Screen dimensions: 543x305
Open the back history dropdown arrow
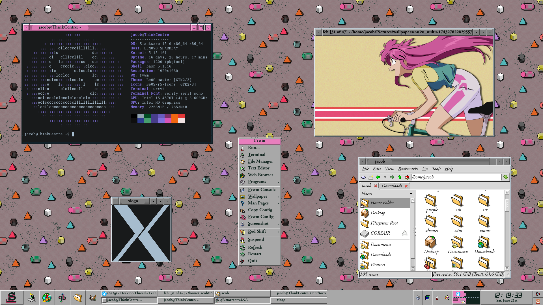[x=385, y=177]
